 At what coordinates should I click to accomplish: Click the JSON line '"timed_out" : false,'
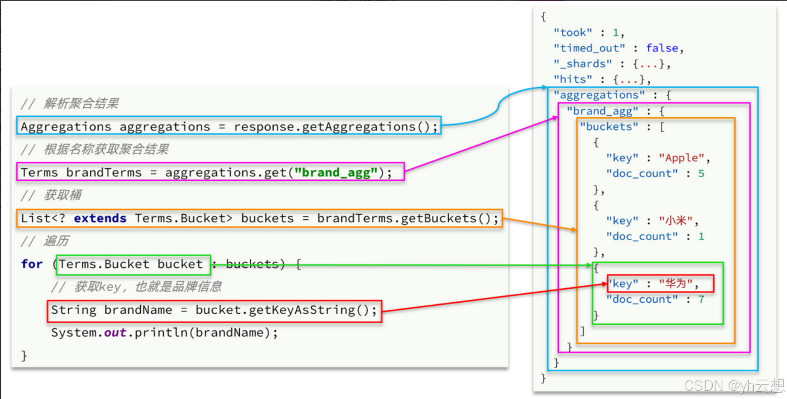tap(618, 48)
